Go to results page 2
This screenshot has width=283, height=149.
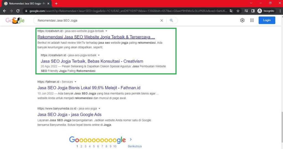81,146
